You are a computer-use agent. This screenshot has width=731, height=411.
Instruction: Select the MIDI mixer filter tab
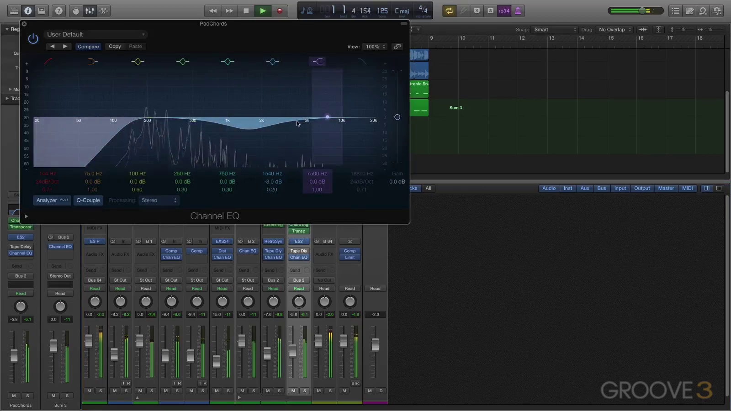(687, 188)
